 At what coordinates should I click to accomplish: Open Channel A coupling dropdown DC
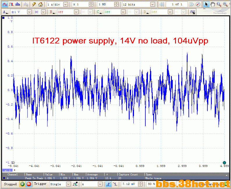click(x=43, y=12)
